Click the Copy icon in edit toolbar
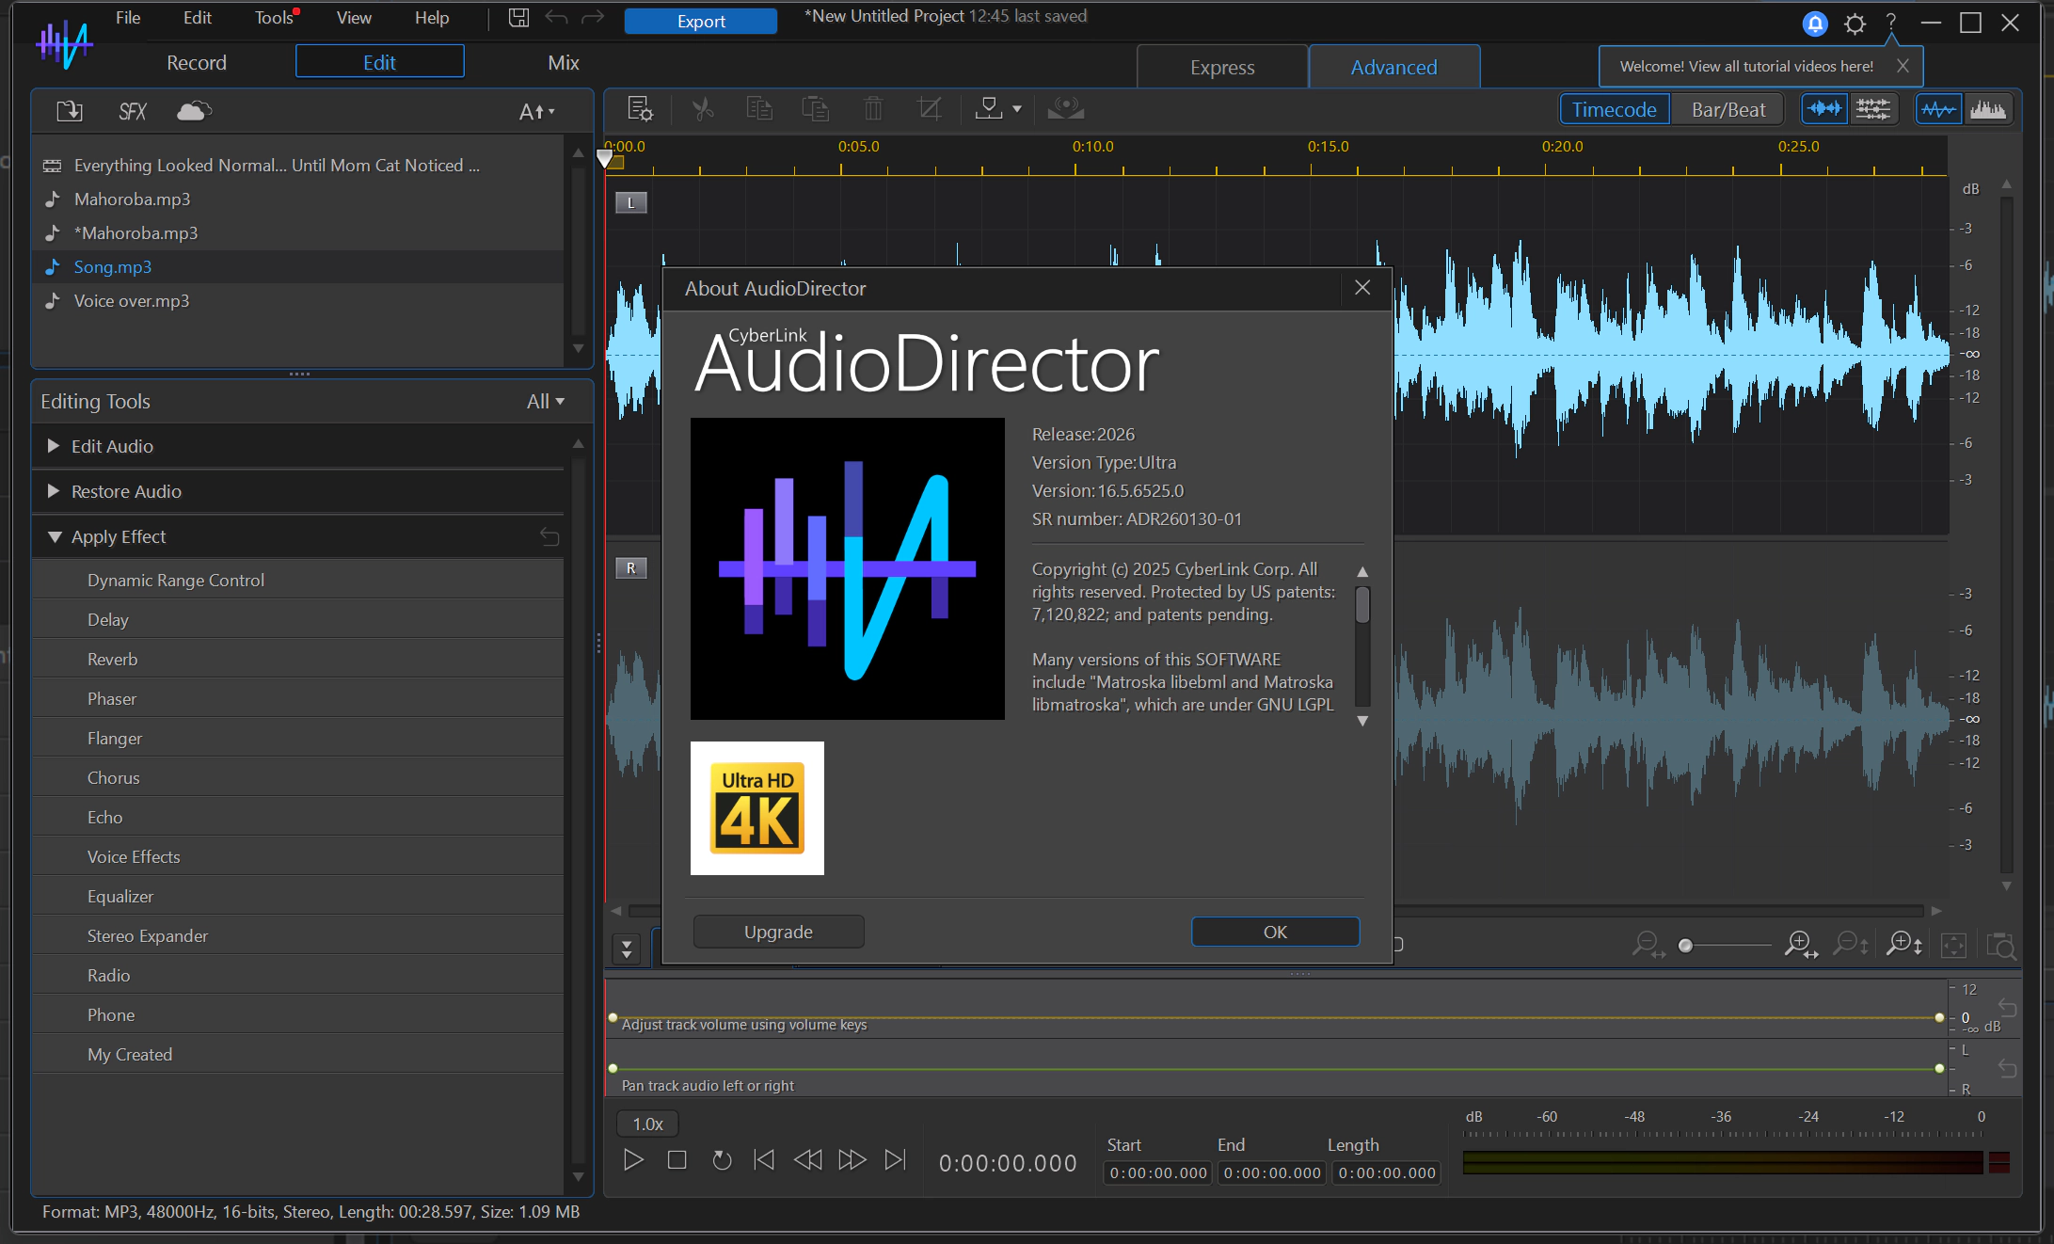This screenshot has width=2054, height=1244. pos(759,109)
